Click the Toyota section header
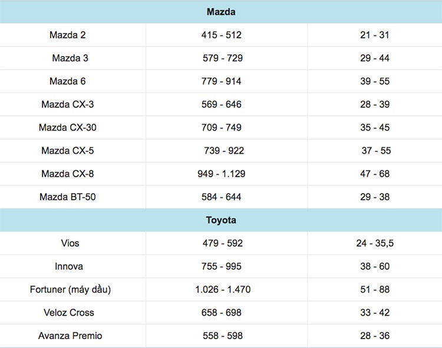This screenshot has width=442, height=348. [221, 220]
